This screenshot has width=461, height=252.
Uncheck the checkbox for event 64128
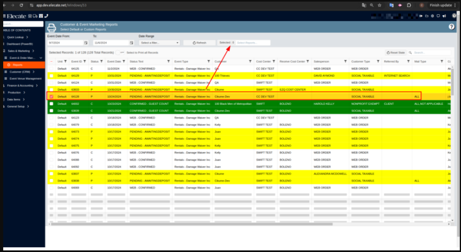(51, 97)
